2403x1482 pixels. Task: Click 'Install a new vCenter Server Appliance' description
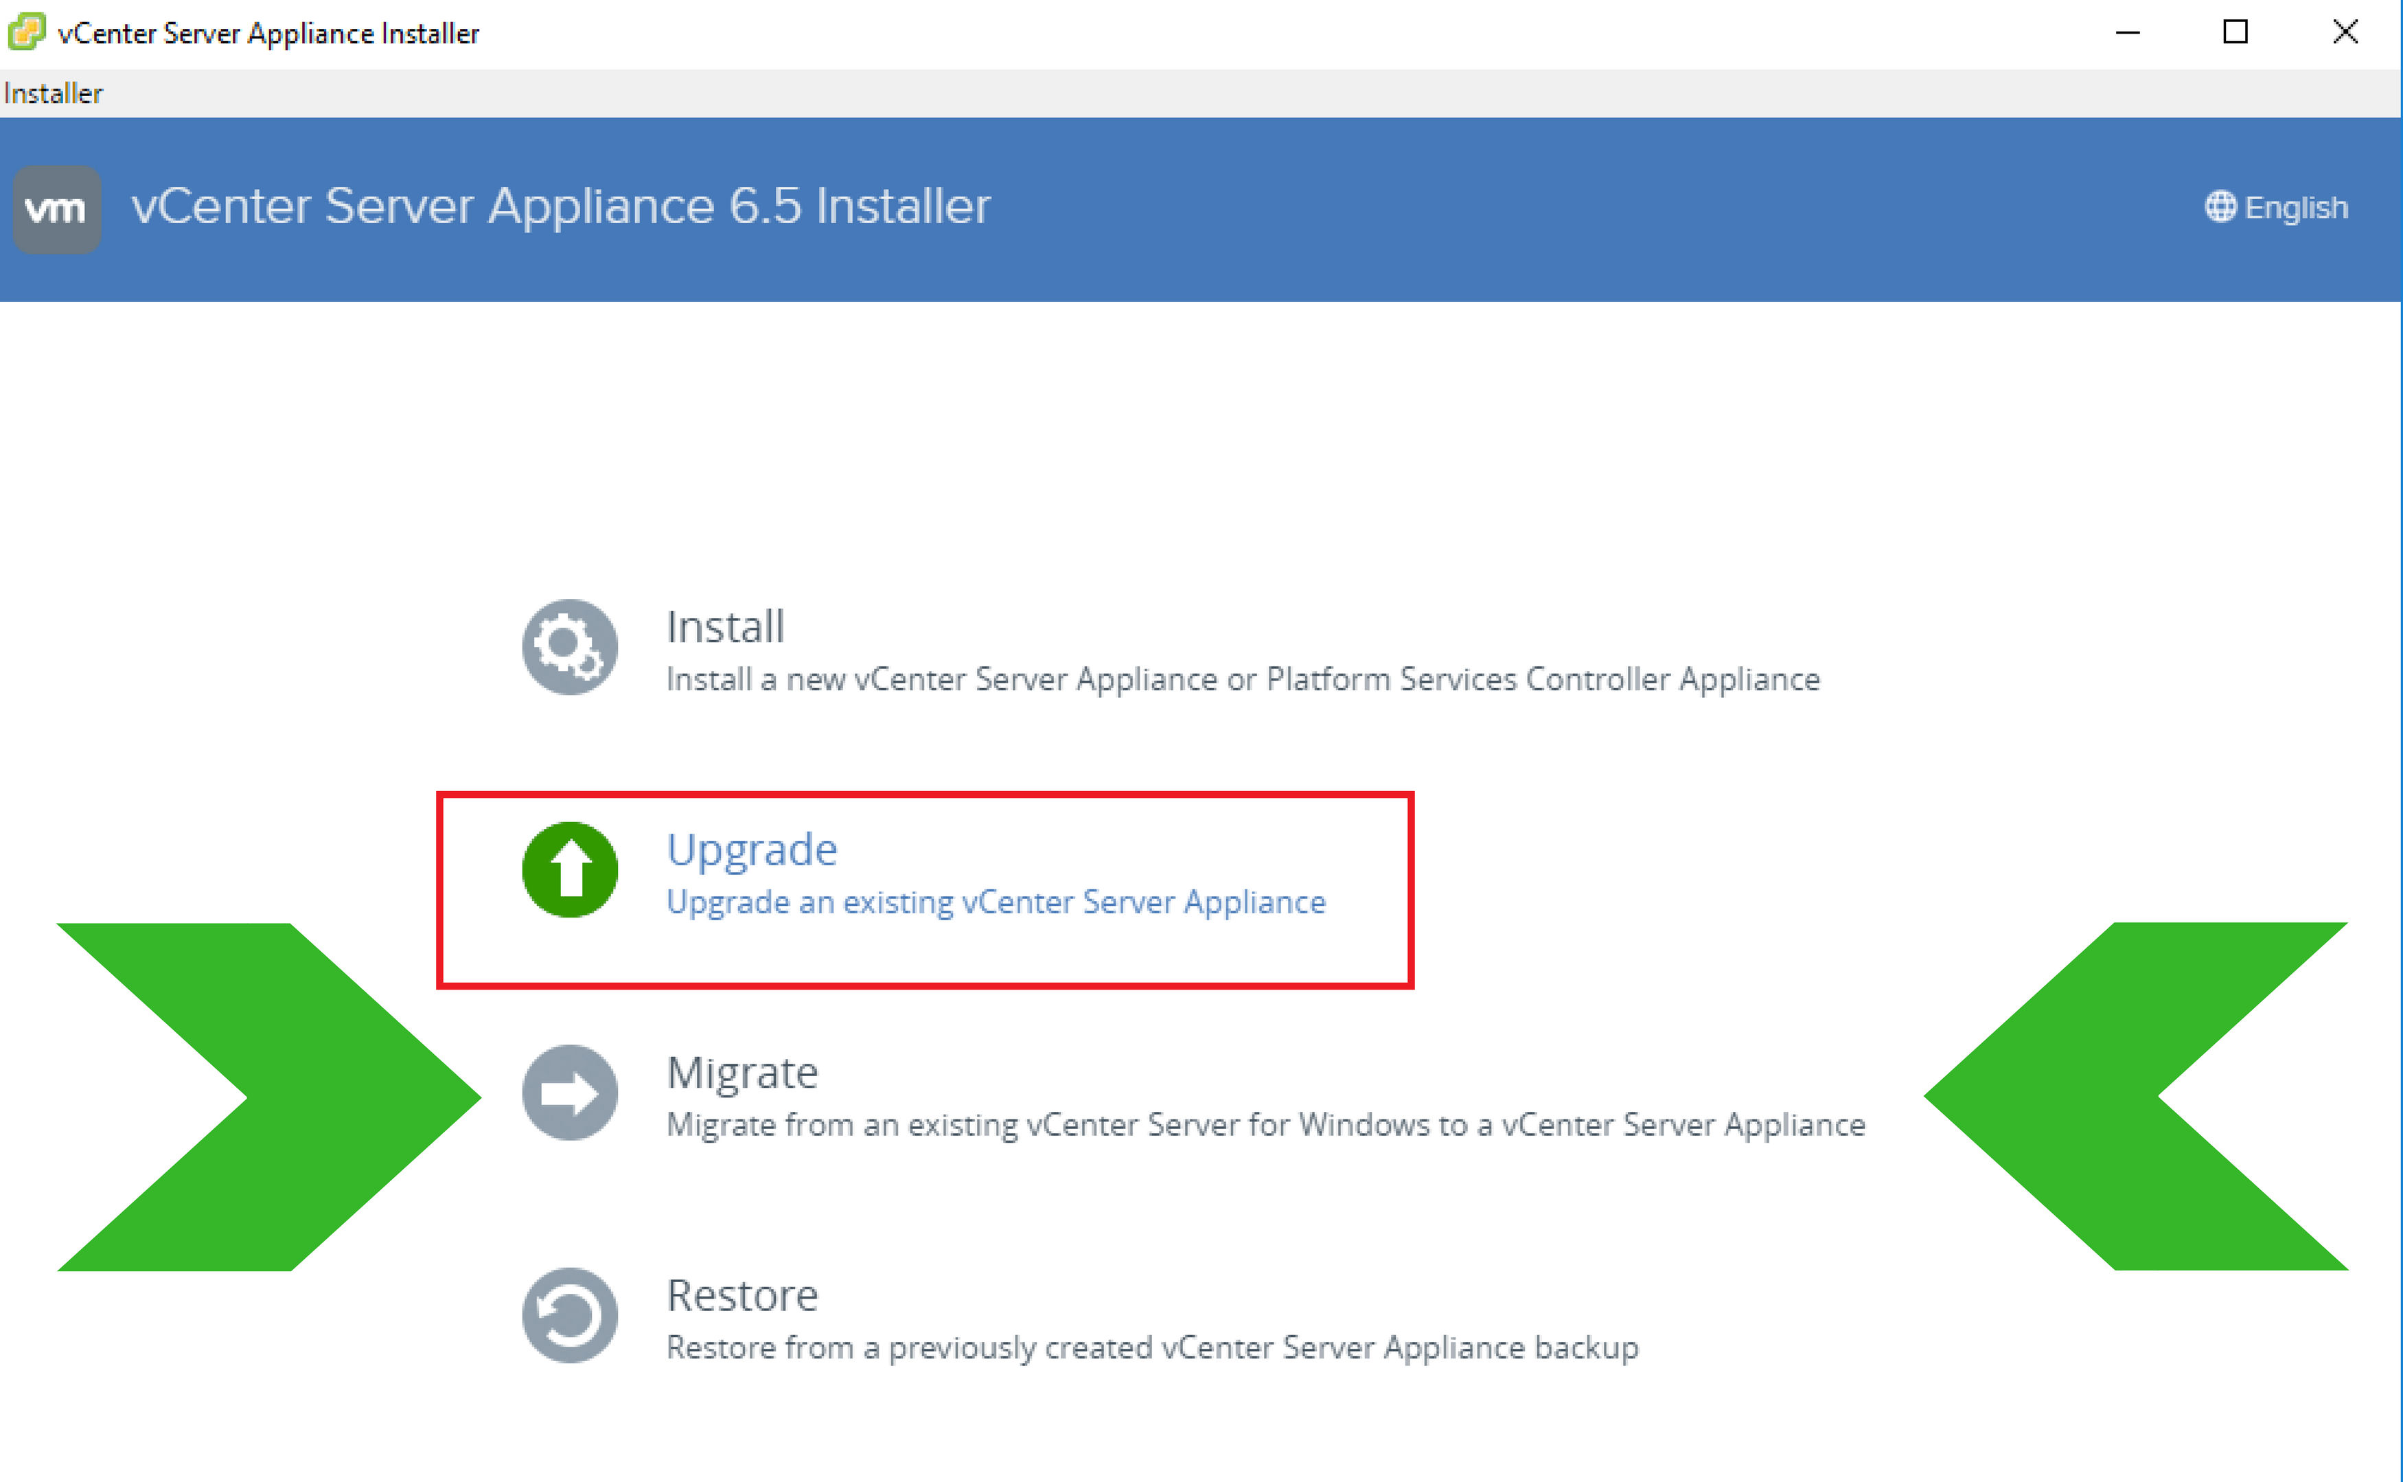click(1242, 679)
